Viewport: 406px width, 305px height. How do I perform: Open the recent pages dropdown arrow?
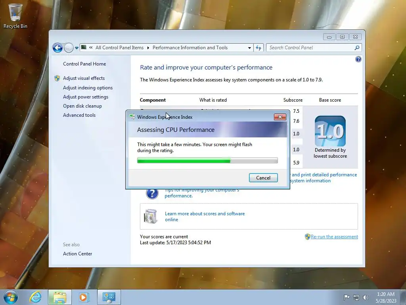(x=77, y=48)
